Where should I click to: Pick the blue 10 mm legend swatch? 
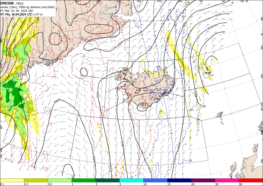[x=155, y=180]
